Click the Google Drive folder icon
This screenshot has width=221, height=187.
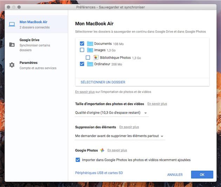tap(12, 44)
